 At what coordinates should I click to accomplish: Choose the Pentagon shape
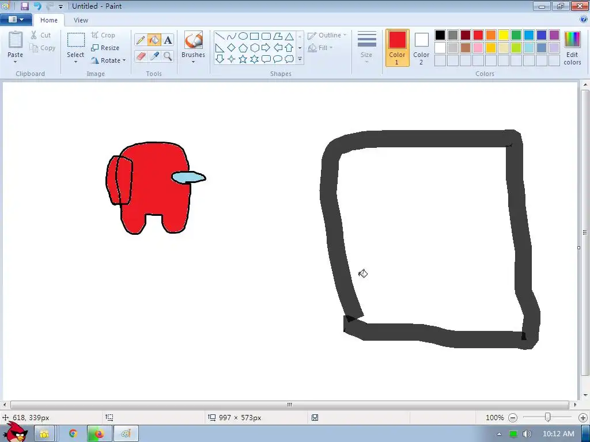(x=243, y=48)
